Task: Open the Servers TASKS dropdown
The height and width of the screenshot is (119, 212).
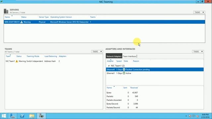Action: (199, 12)
